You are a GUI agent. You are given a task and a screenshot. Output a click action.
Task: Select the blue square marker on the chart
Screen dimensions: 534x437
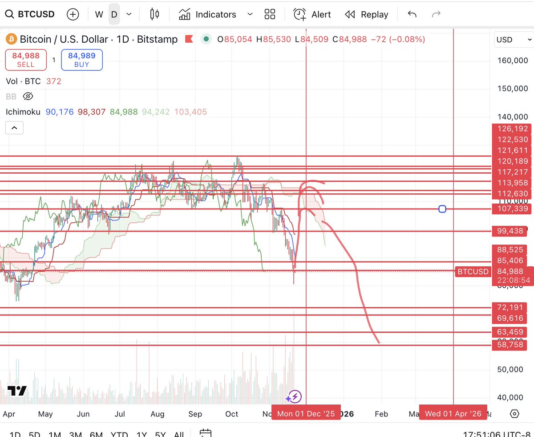tap(442, 209)
